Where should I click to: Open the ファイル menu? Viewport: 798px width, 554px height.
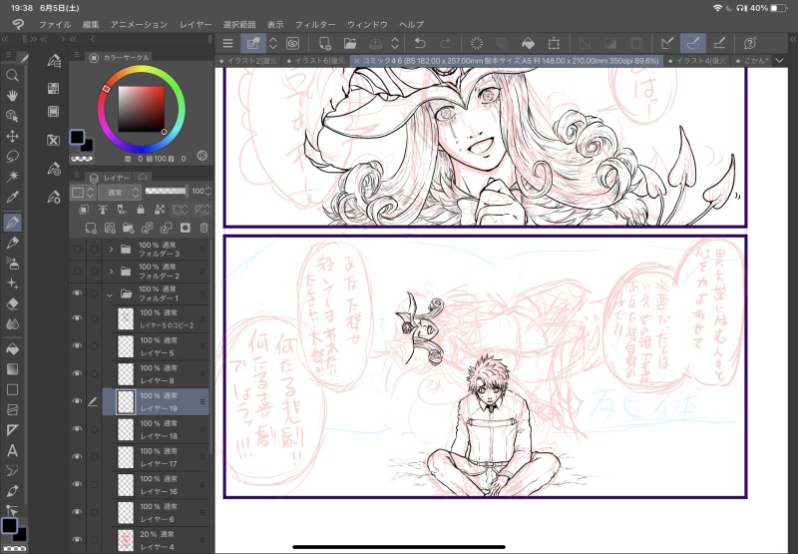coord(55,24)
